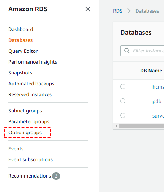Open Automated backups
The width and height of the screenshot is (164, 192).
[x=31, y=84]
